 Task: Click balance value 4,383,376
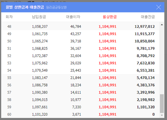[x=146, y=85]
